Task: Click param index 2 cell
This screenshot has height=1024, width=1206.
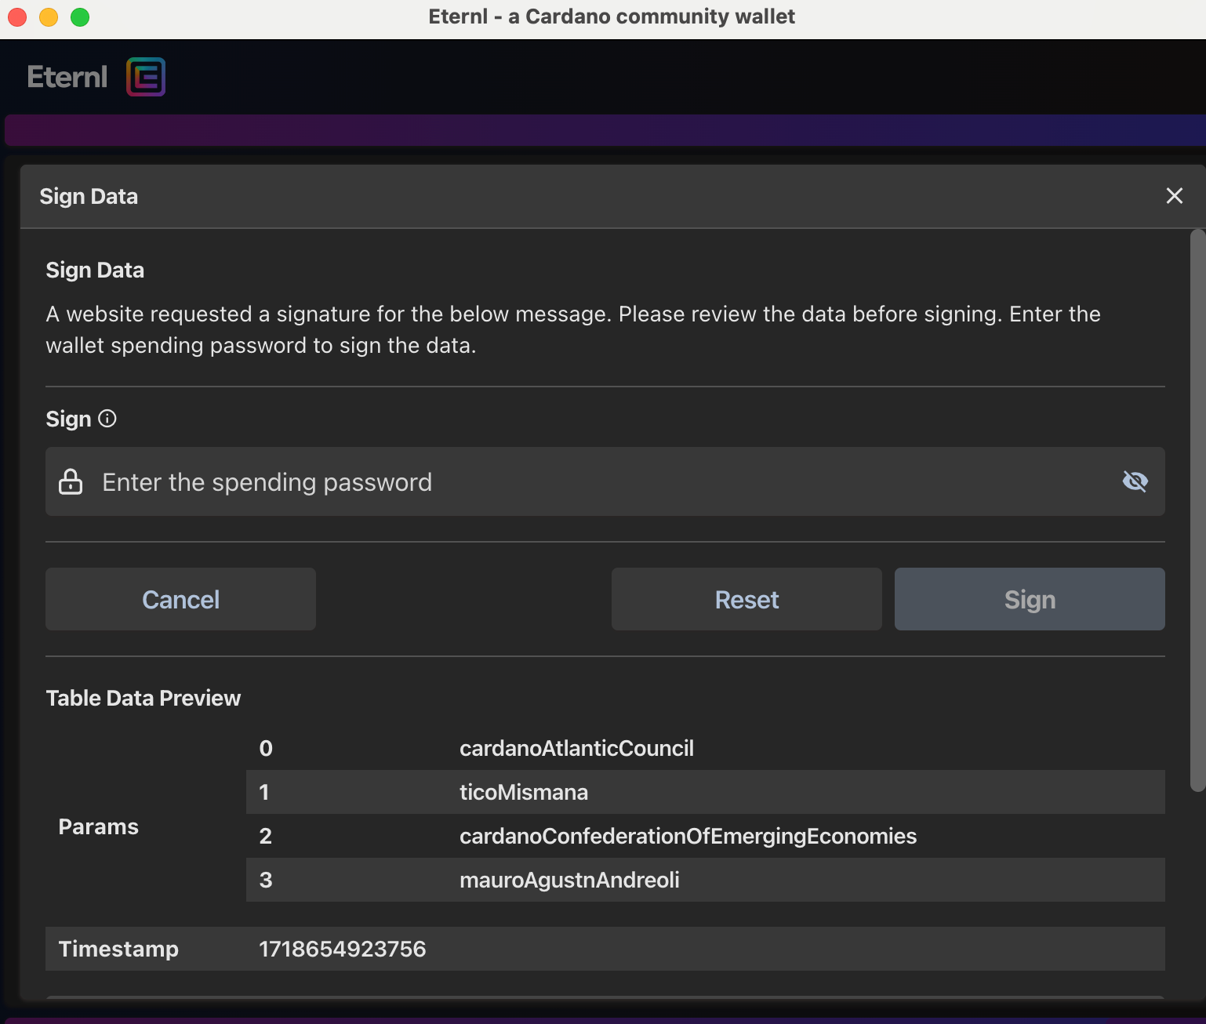Action: [x=266, y=836]
